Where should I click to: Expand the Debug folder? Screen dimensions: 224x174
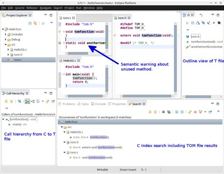pyautogui.click(x=6, y=39)
